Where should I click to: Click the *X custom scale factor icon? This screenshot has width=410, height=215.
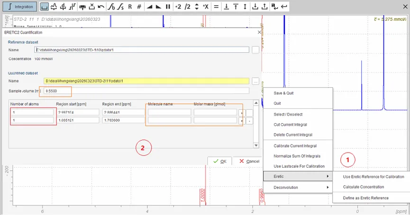tap(206, 7)
